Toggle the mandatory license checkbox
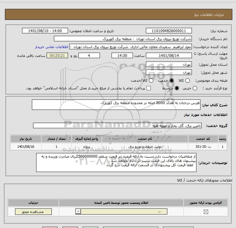 [206, 212]
